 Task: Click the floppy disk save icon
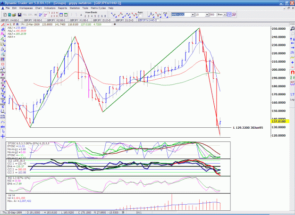19,15
